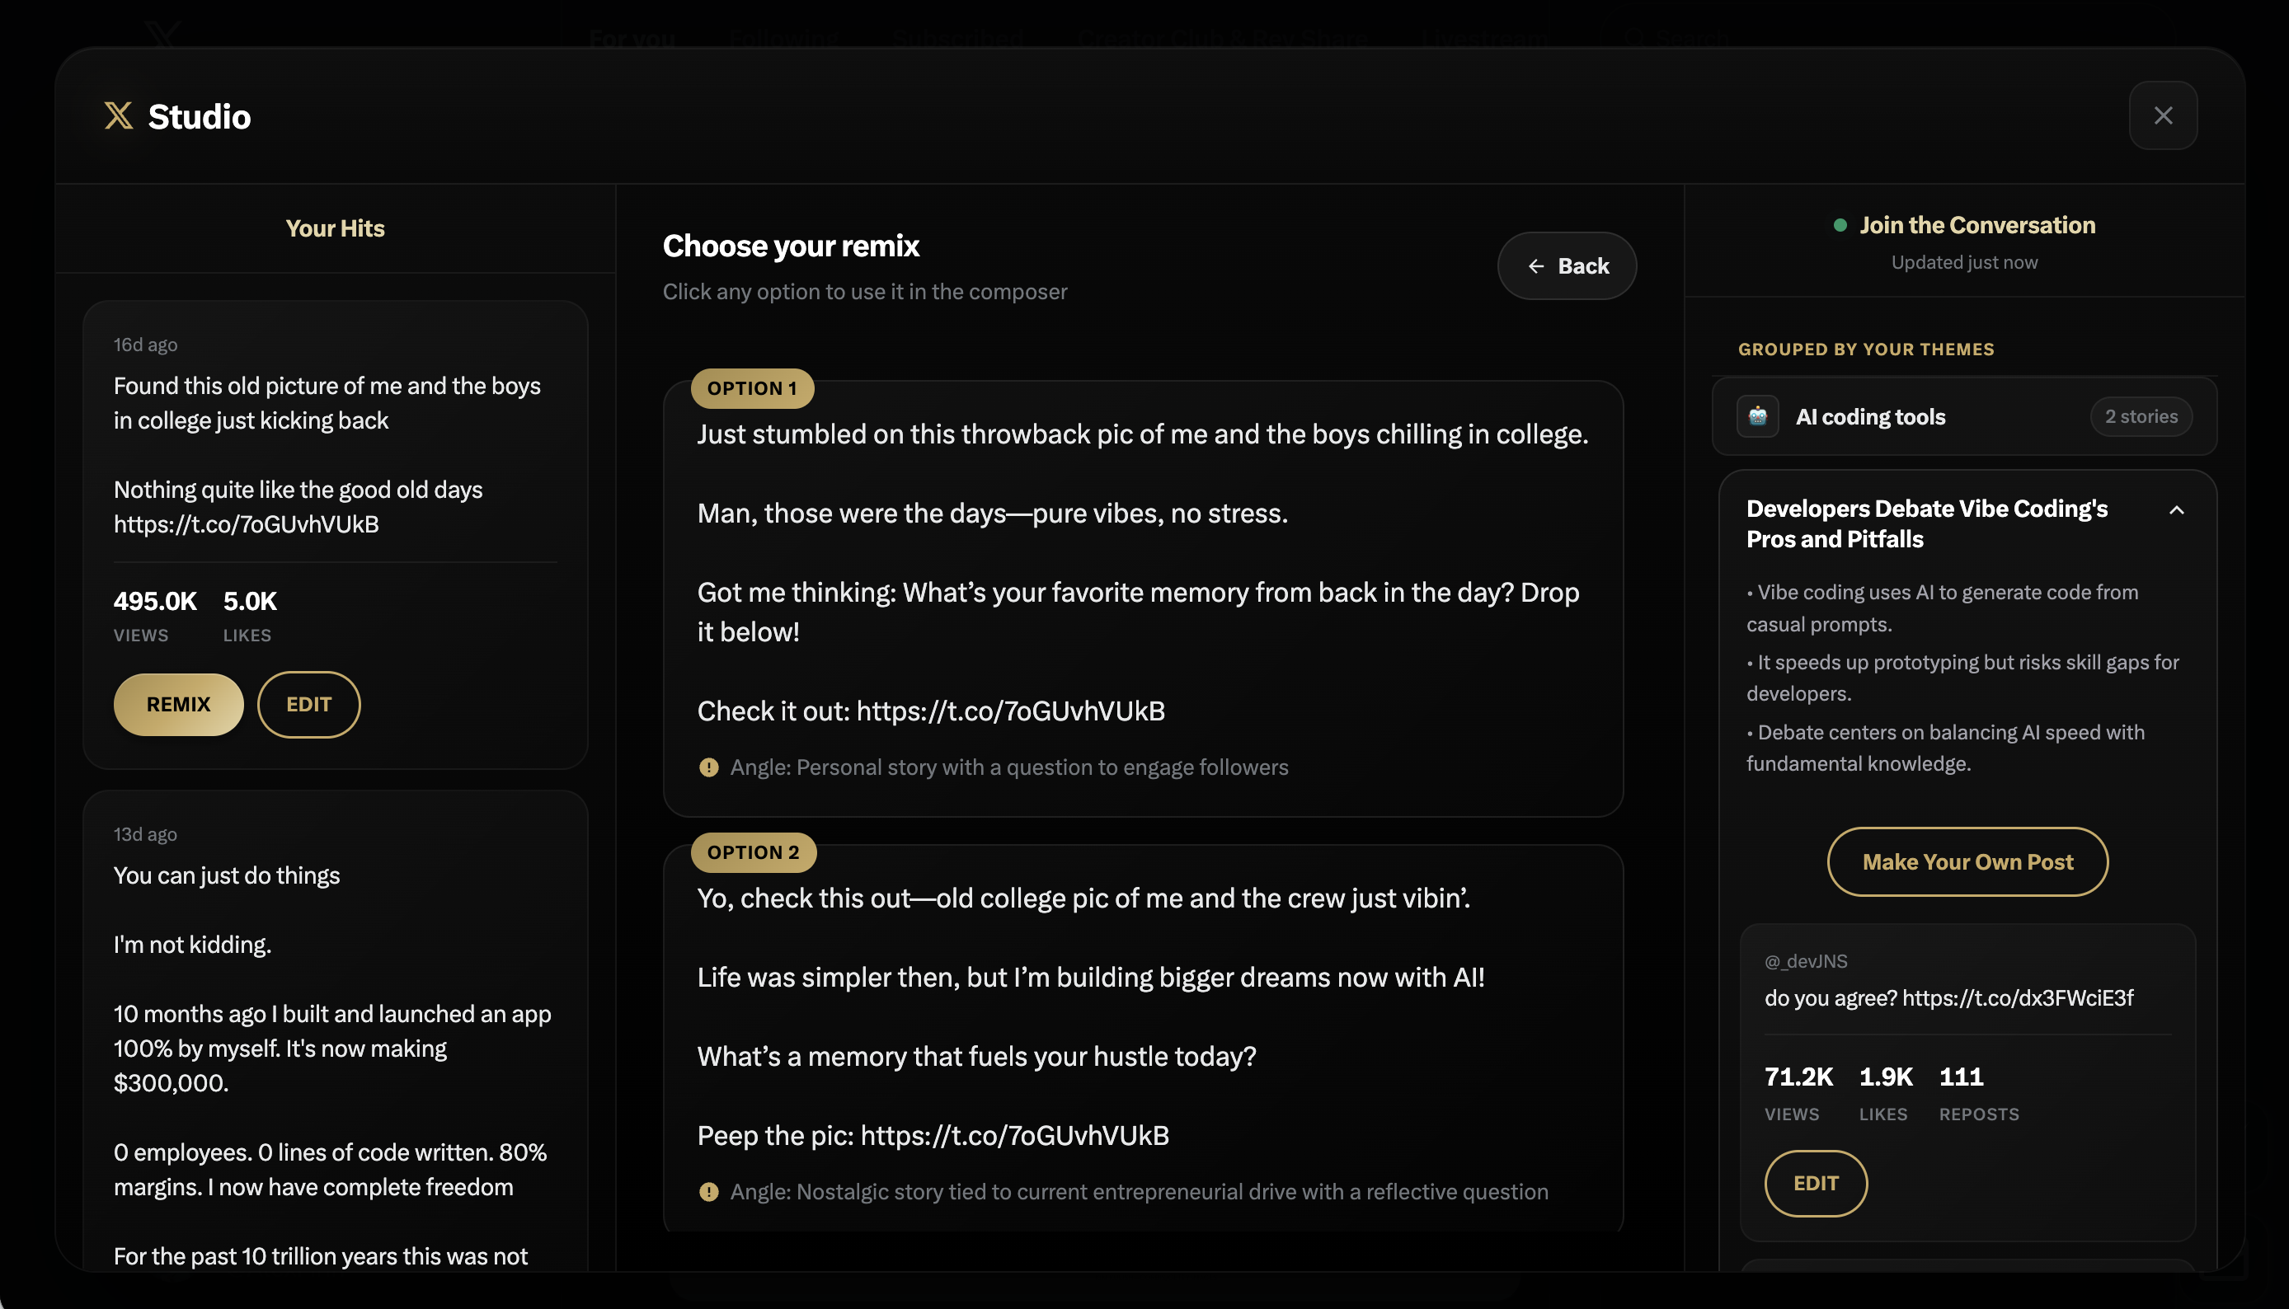Open the Your Hits tab
This screenshot has height=1309, width=2289.
(x=335, y=228)
